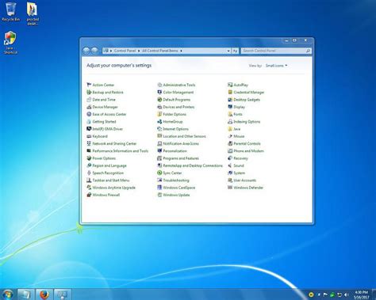Click the HomeGroup icon

coord(159,122)
